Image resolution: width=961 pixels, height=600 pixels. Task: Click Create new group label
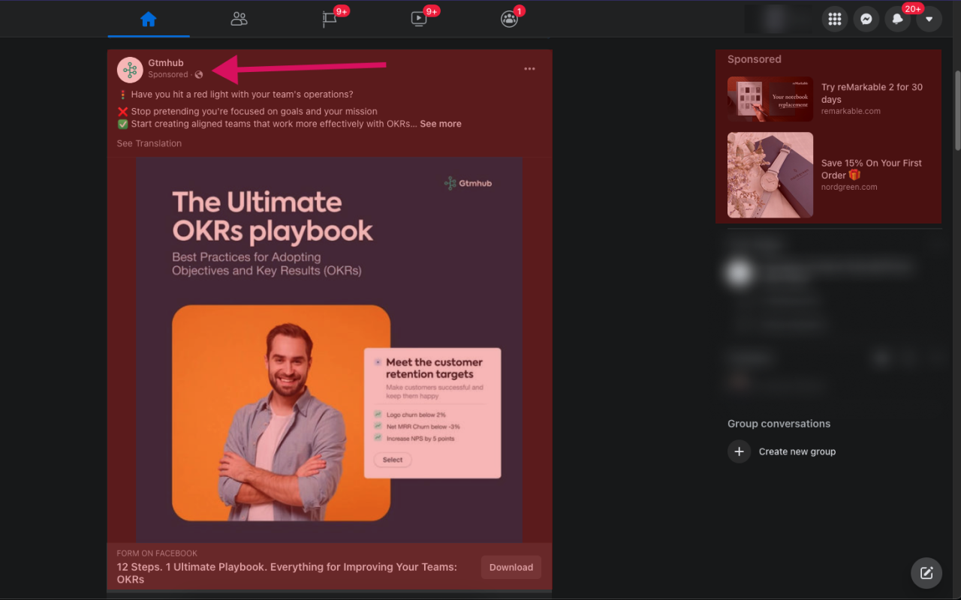coord(797,451)
